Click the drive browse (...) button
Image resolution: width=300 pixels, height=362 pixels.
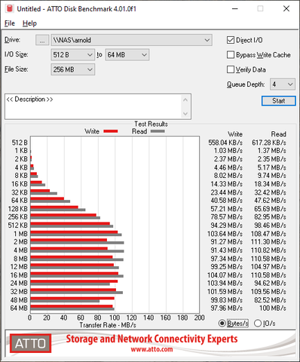[42, 40]
